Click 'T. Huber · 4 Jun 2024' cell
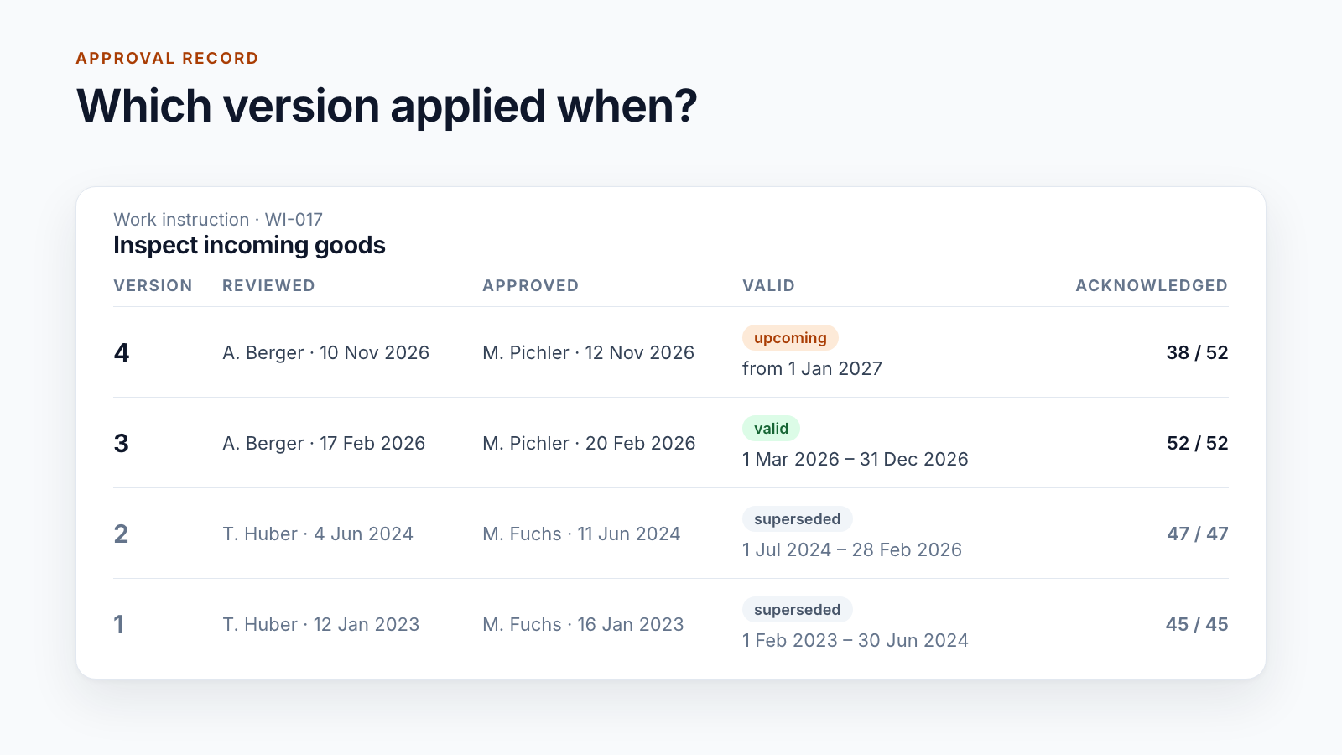This screenshot has height=755, width=1342. tap(318, 534)
